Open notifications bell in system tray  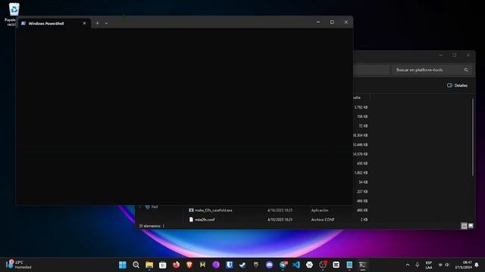coord(477,265)
